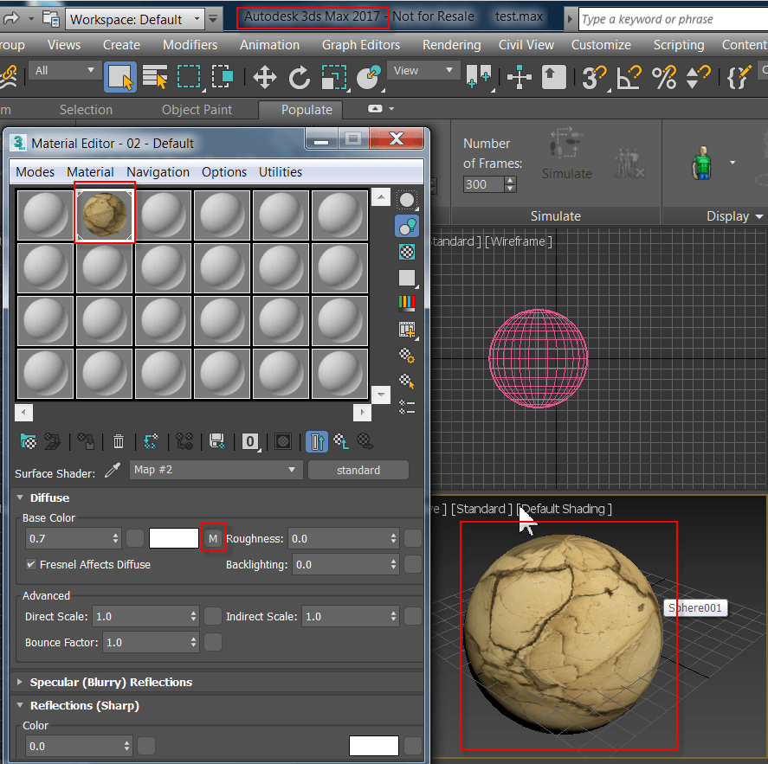Click the standard material type button
Viewport: 768px width, 764px height.
coord(358,470)
